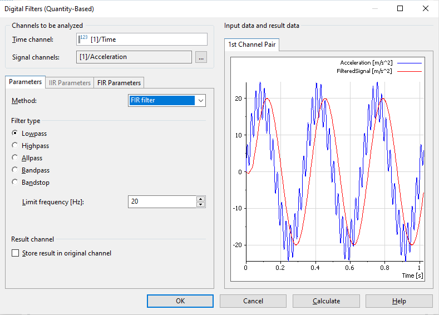
Task: Enable Store result in original channel
Action: click(16, 253)
